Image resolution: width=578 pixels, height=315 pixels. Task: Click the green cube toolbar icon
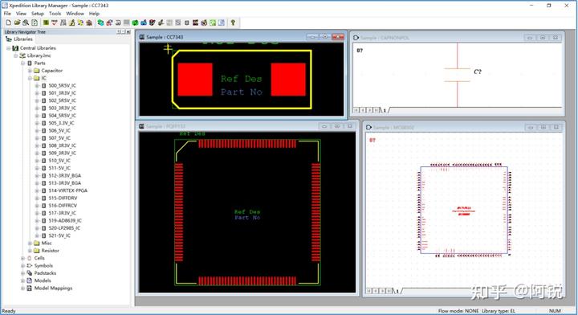click(x=136, y=22)
